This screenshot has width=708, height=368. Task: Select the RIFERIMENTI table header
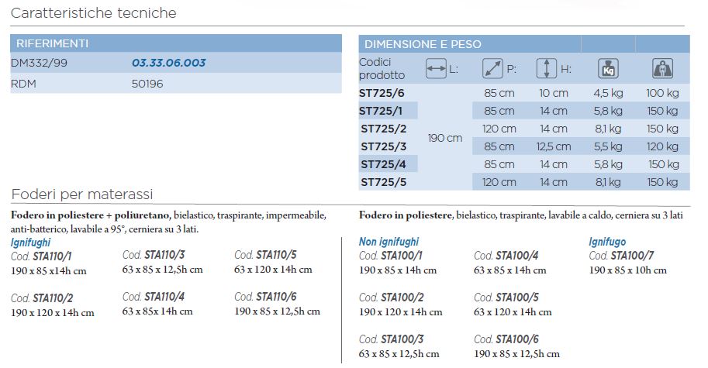coord(176,43)
